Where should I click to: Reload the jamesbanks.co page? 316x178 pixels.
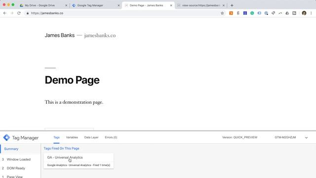19,13
